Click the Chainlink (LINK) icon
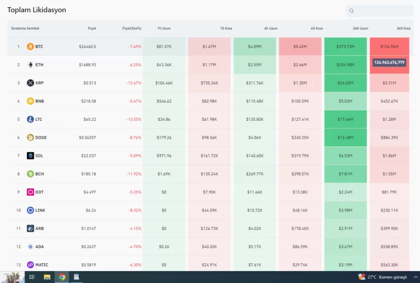The image size is (420, 283). tap(31, 210)
